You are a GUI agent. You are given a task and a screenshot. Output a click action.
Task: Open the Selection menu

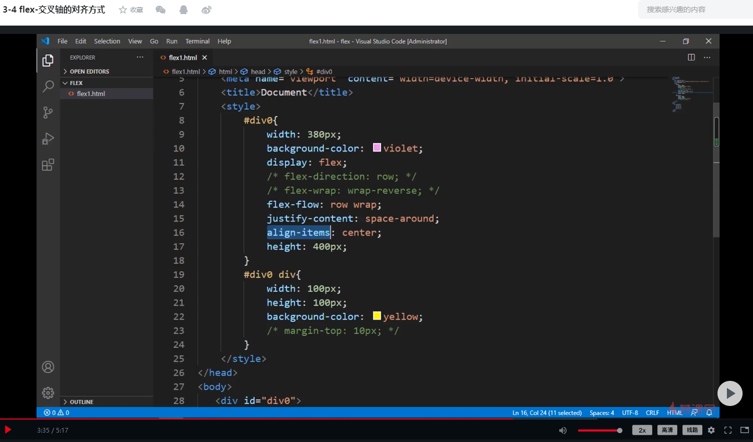107,41
